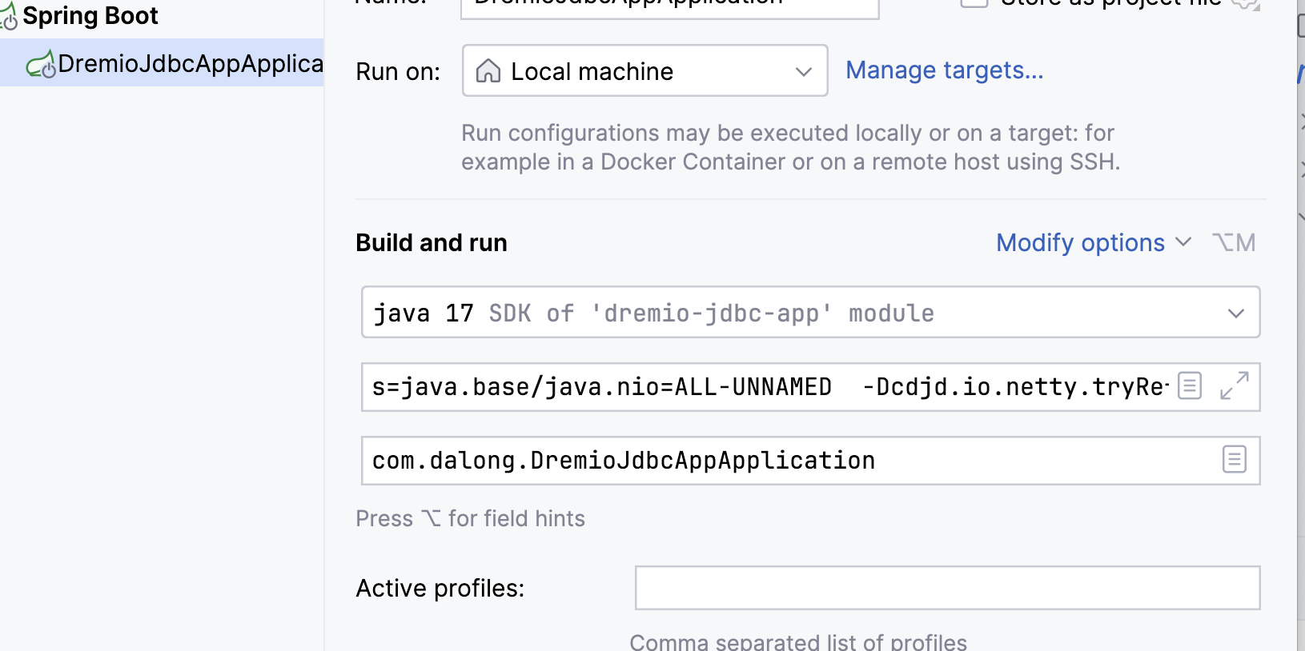Select the DremioJdbcAppApplication configuration in the tree

(162, 63)
